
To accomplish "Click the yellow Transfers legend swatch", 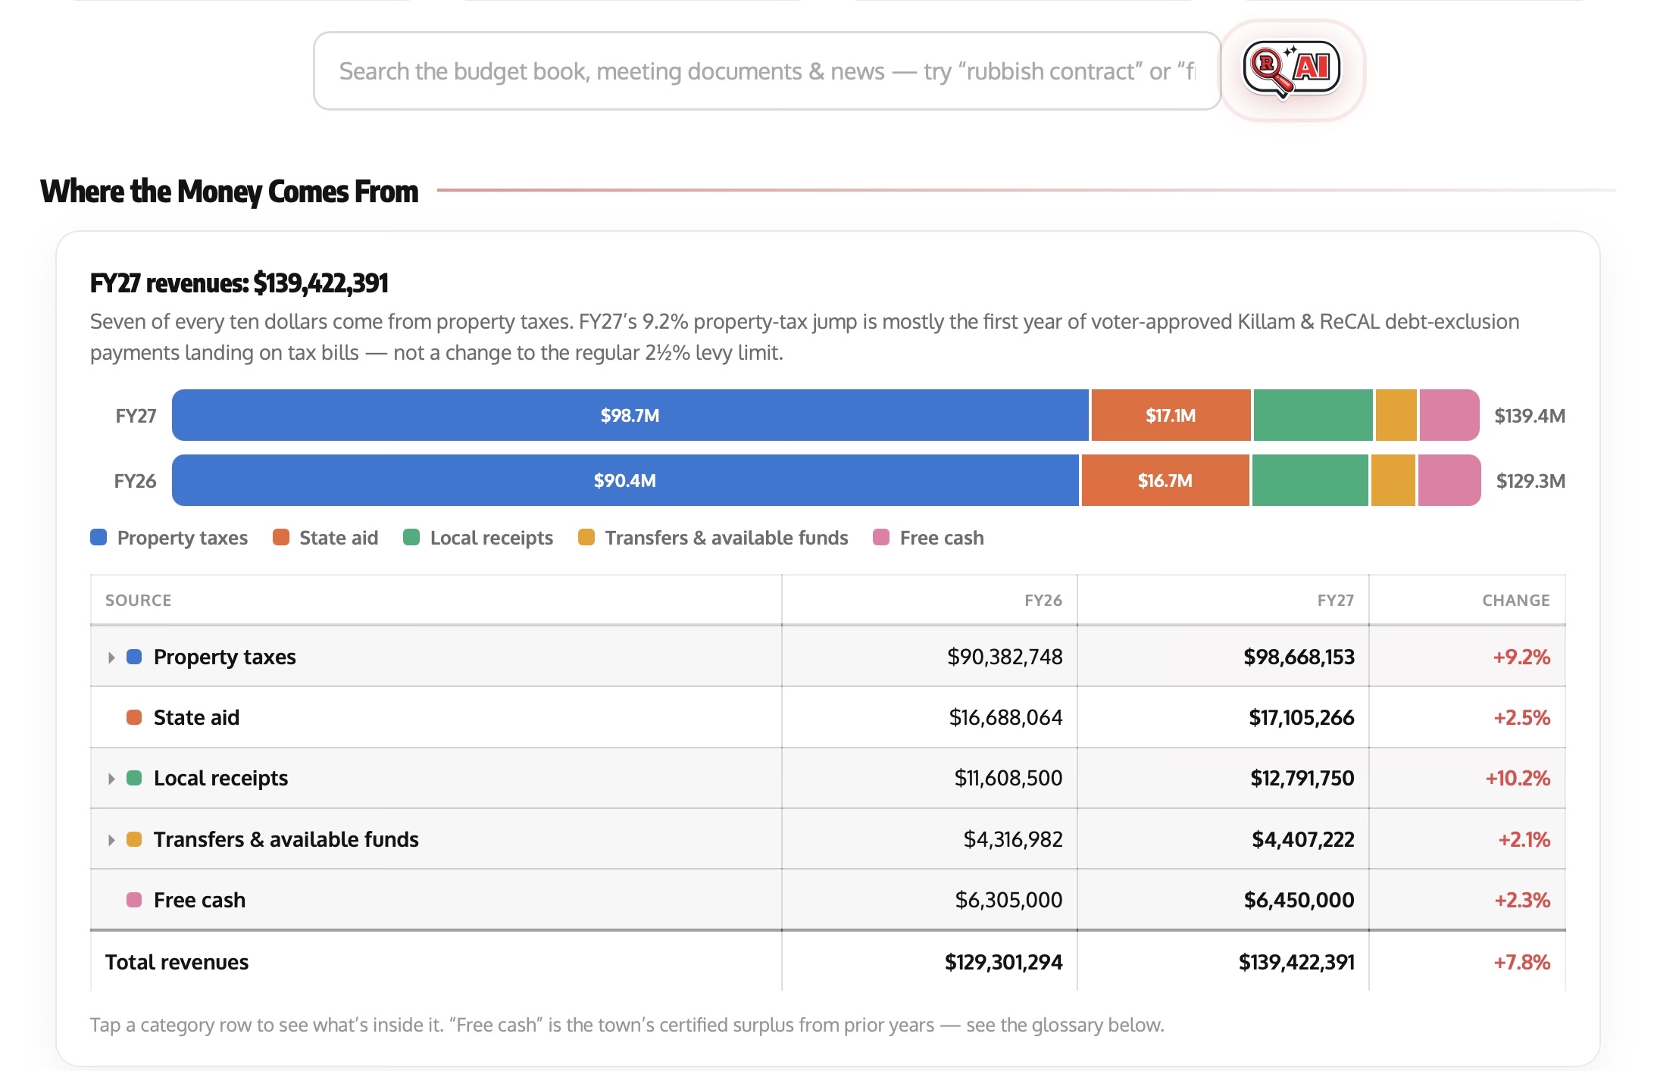I will 586,538.
